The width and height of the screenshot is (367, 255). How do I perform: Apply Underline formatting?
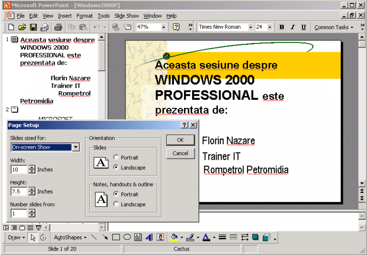303,27
